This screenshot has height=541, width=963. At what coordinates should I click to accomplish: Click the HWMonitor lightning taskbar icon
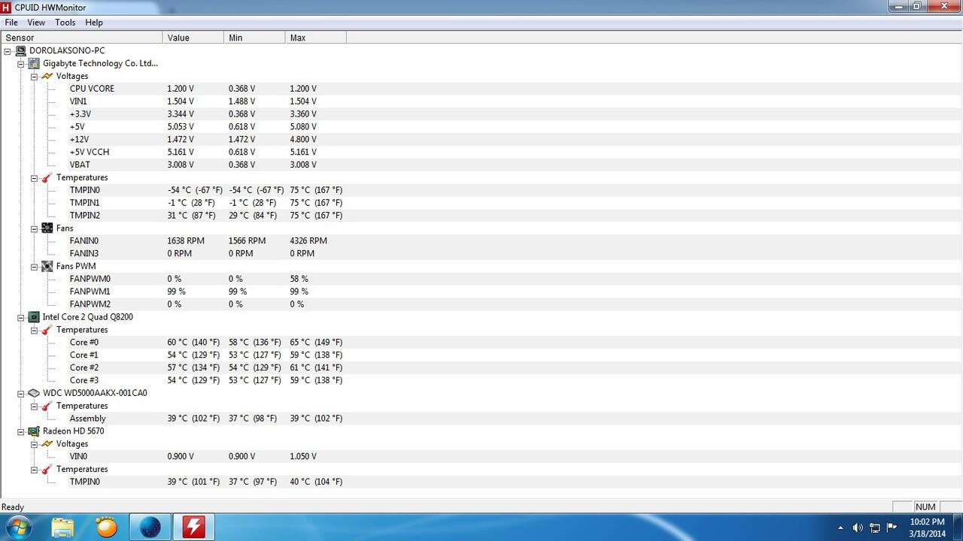click(193, 527)
